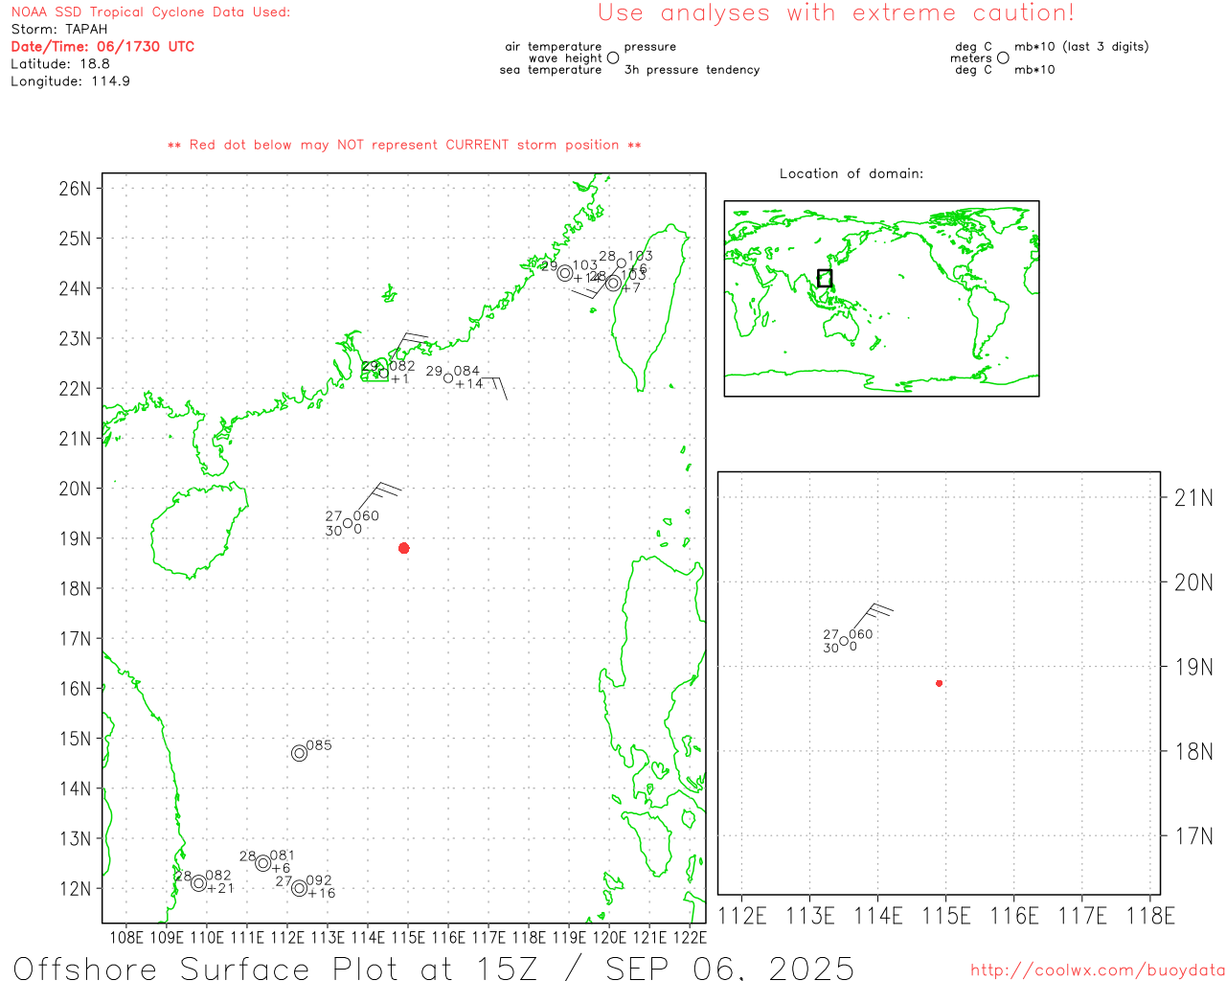This screenshot has height=981, width=1226.
Task: Click the '112E' label on the zoomed inset
Action: 742,917
